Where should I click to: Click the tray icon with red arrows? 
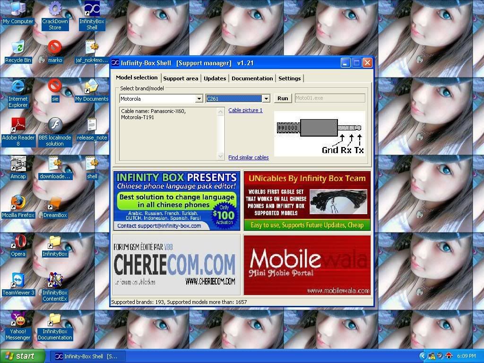click(x=449, y=356)
